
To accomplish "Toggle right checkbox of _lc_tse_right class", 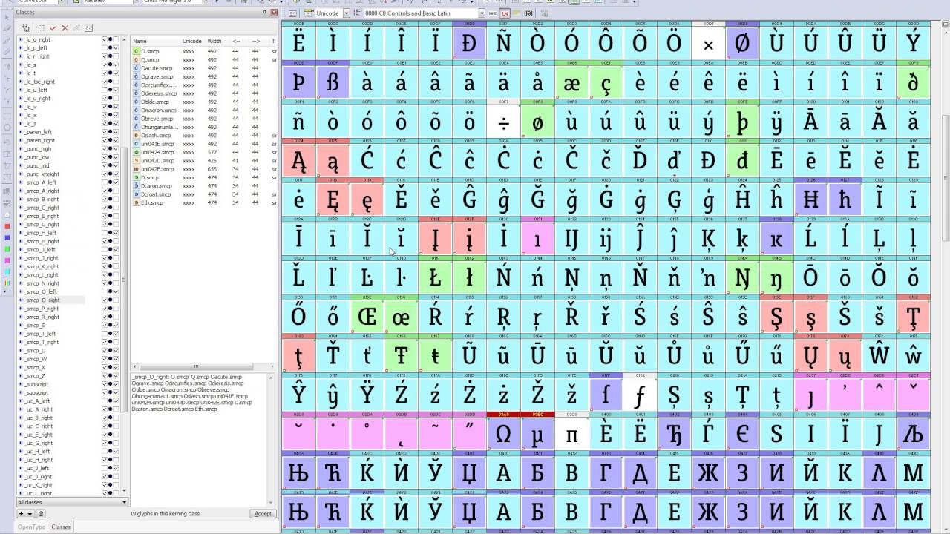I will tap(116, 82).
